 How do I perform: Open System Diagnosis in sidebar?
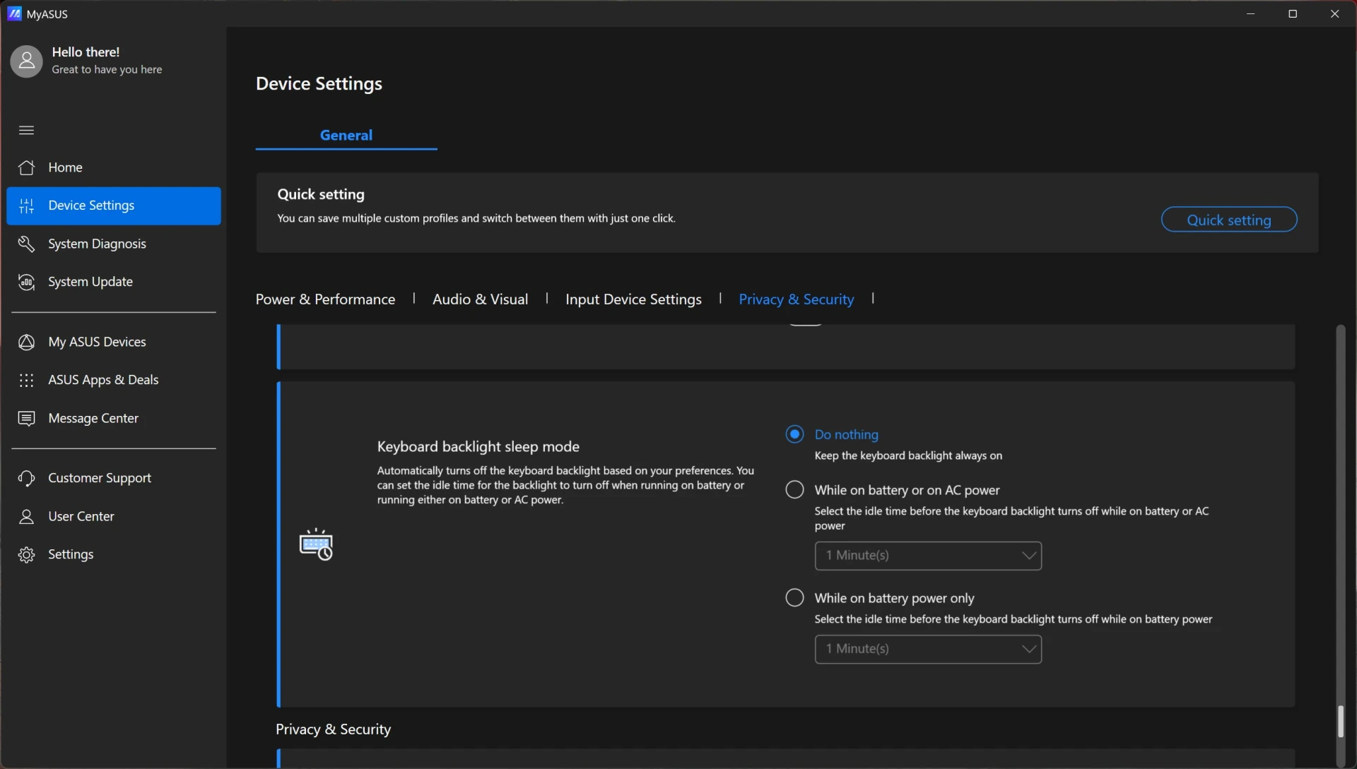pyautogui.click(x=113, y=244)
